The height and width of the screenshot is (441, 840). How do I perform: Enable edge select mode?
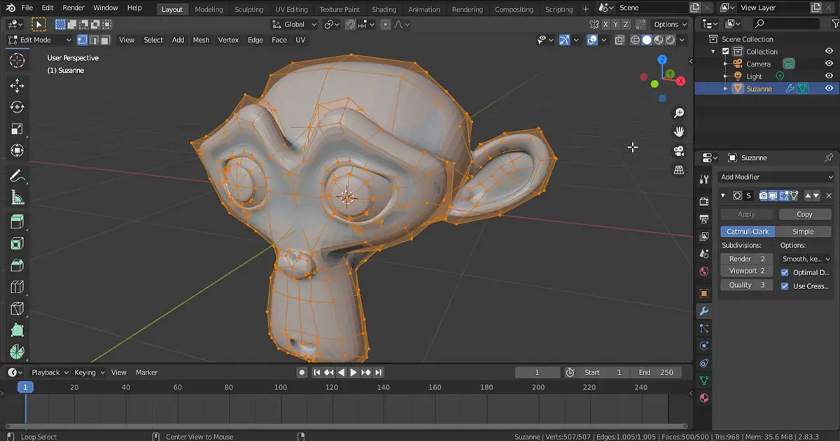[x=94, y=40]
